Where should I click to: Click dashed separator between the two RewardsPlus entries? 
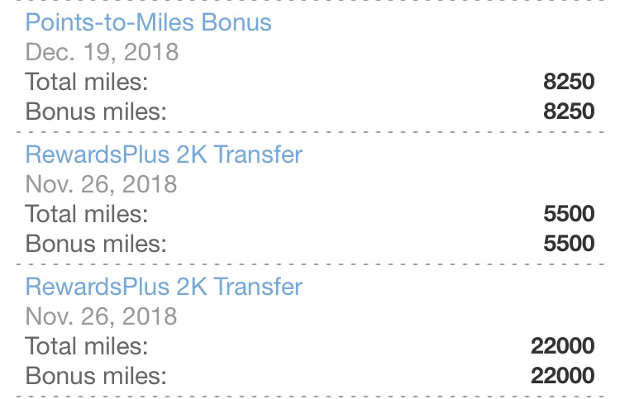tap(310, 264)
